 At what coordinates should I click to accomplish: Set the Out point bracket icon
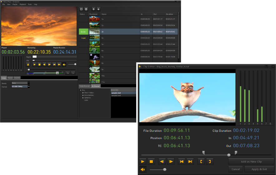pyautogui.click(x=210, y=162)
